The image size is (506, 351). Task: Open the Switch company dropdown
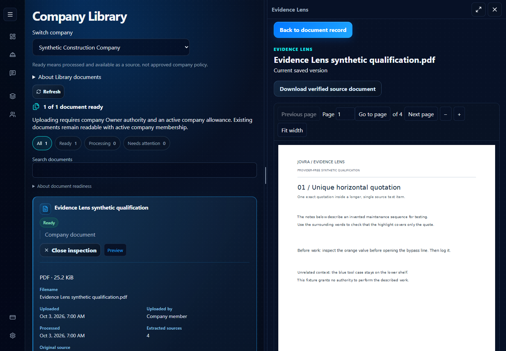coord(111,47)
